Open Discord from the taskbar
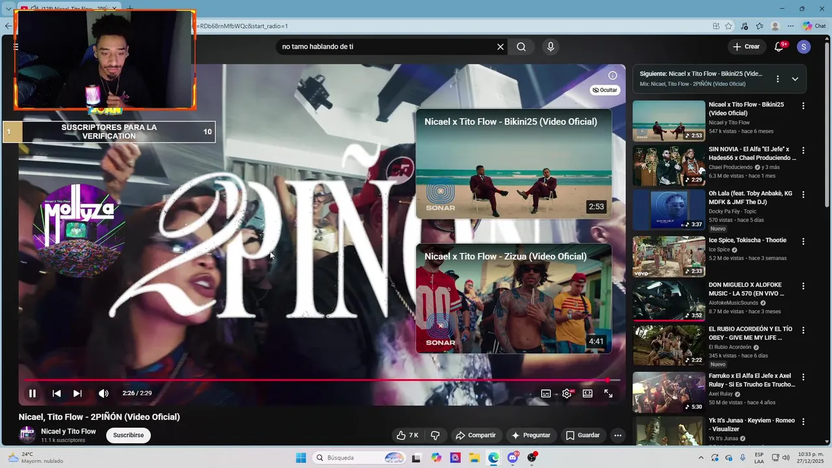The width and height of the screenshot is (832, 468). point(513,458)
